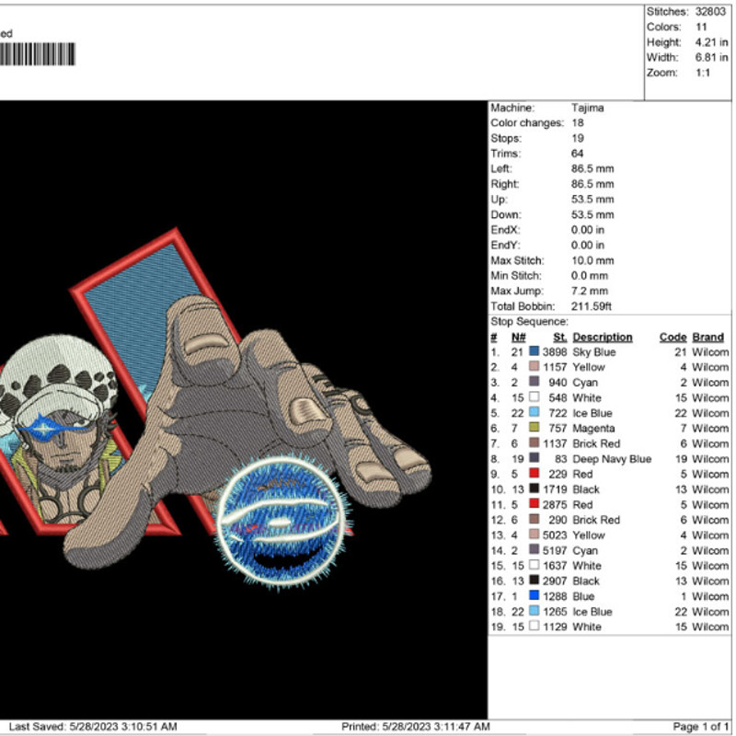Select the Red swatch with 229 stitches
Image resolution: width=736 pixels, height=736 pixels.
535,475
